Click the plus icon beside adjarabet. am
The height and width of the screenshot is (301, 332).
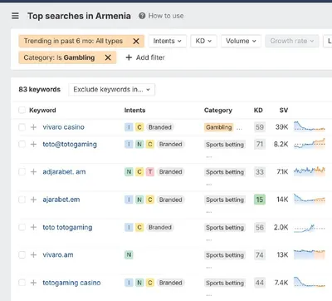pos(33,172)
